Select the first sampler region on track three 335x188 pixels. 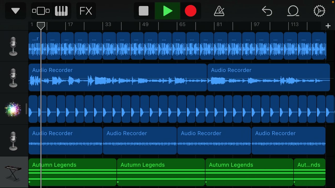click(33, 109)
